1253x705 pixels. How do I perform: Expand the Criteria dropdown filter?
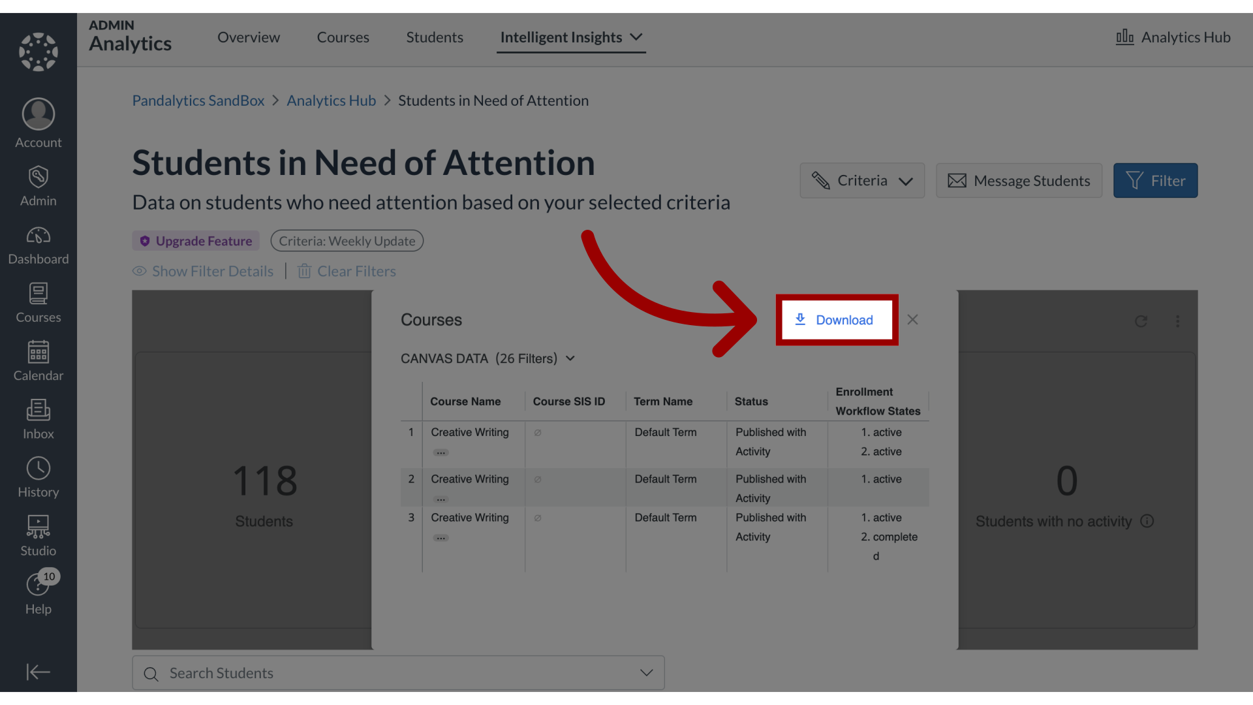pyautogui.click(x=861, y=180)
